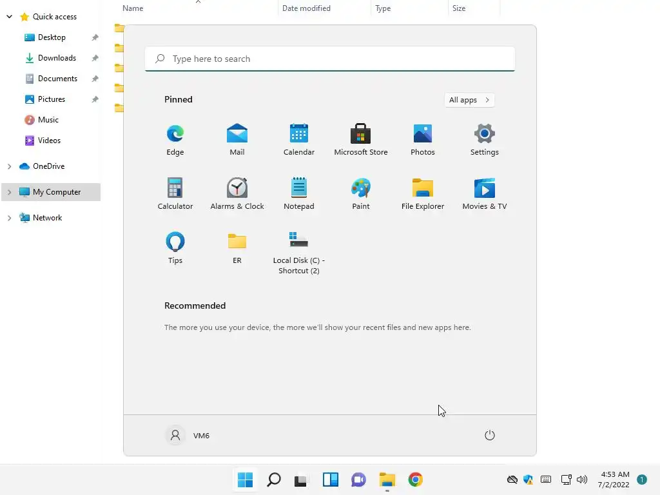This screenshot has height=495, width=660.
Task: Launch the Paint app
Action: [x=361, y=194]
